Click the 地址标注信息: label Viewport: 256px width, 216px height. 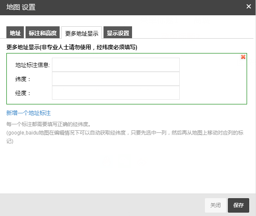33,65
